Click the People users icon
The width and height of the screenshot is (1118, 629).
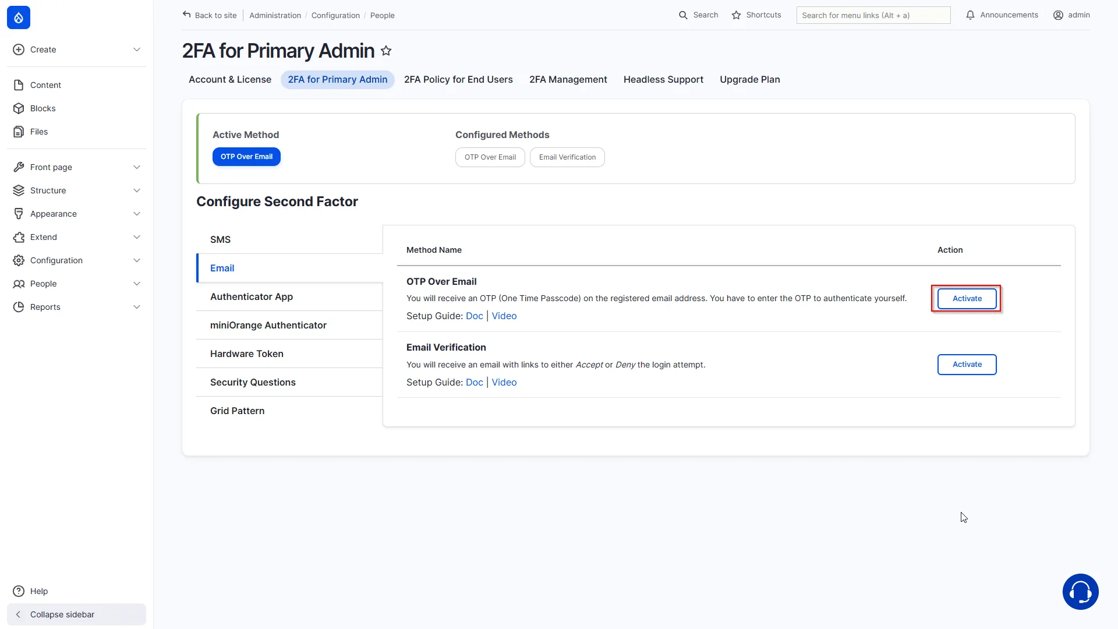coord(19,284)
